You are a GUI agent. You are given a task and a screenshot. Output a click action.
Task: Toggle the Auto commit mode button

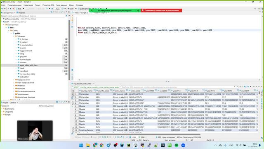tap(58, 9)
